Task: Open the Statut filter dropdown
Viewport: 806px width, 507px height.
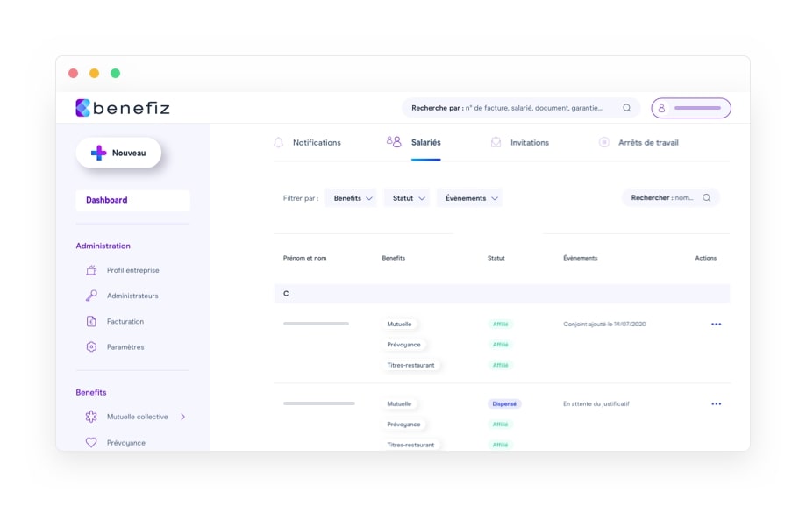Action: 407,197
